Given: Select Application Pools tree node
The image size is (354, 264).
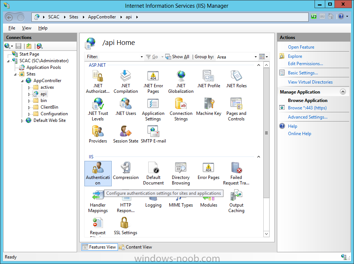Looking at the screenshot, I should (x=44, y=67).
